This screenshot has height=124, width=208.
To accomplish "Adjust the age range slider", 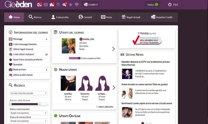I will [28, 104].
